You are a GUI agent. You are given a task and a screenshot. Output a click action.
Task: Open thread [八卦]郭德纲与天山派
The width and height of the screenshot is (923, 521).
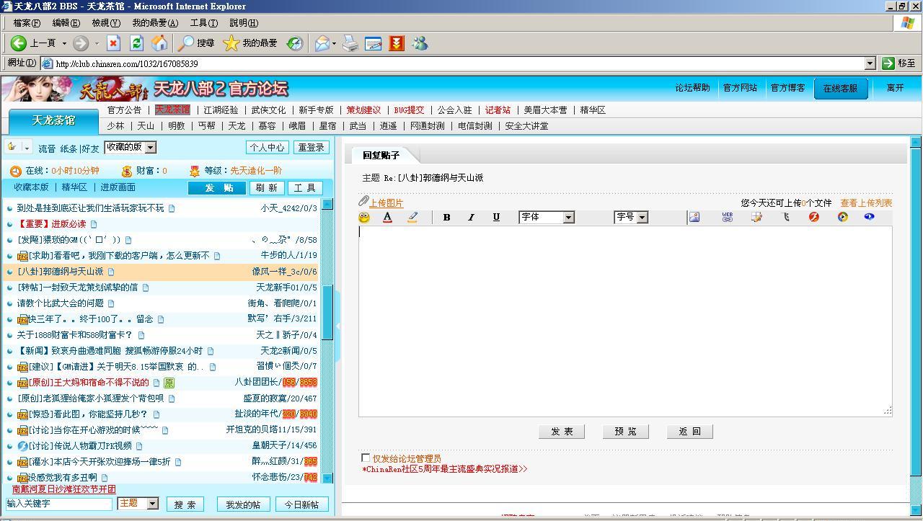coord(61,272)
